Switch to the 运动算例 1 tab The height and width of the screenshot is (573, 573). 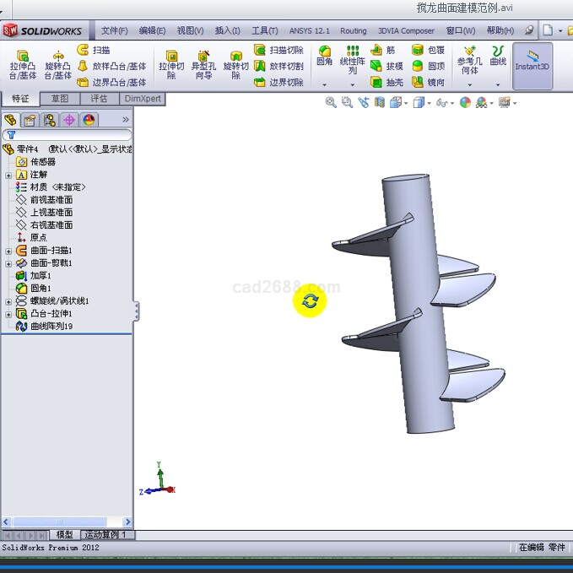coord(105,535)
